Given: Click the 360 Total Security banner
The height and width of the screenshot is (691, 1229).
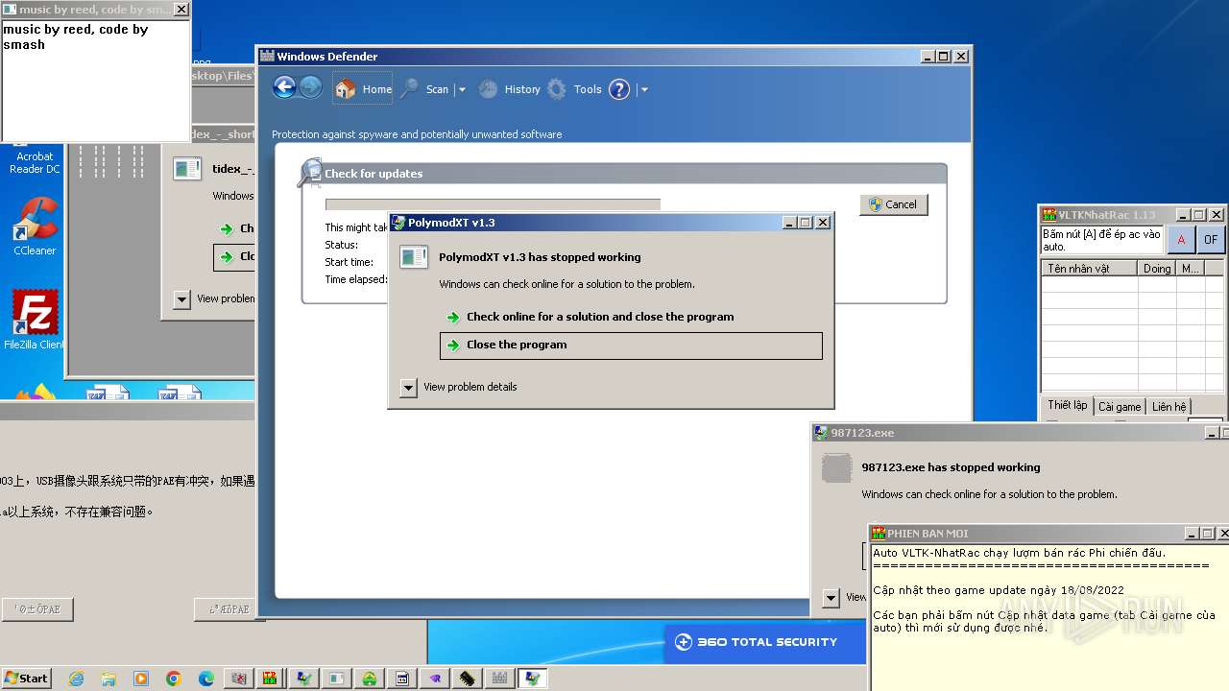Looking at the screenshot, I should pyautogui.click(x=765, y=642).
